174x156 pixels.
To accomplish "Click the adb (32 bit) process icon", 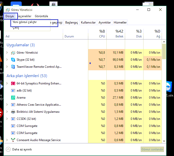I will pos(13,91).
